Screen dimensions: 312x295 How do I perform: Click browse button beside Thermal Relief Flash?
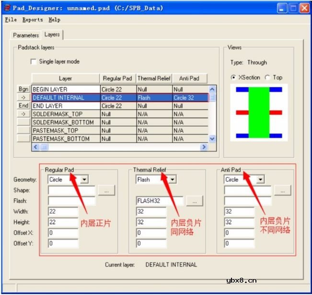pos(194,202)
